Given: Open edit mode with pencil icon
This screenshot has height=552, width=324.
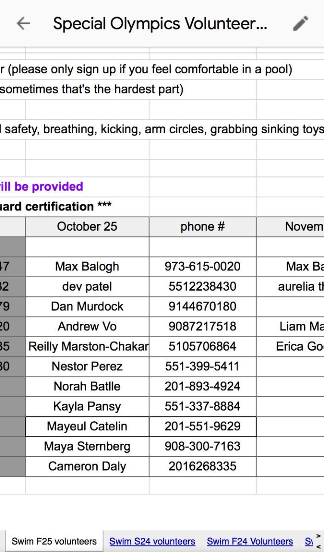Looking at the screenshot, I should coord(300,24).
